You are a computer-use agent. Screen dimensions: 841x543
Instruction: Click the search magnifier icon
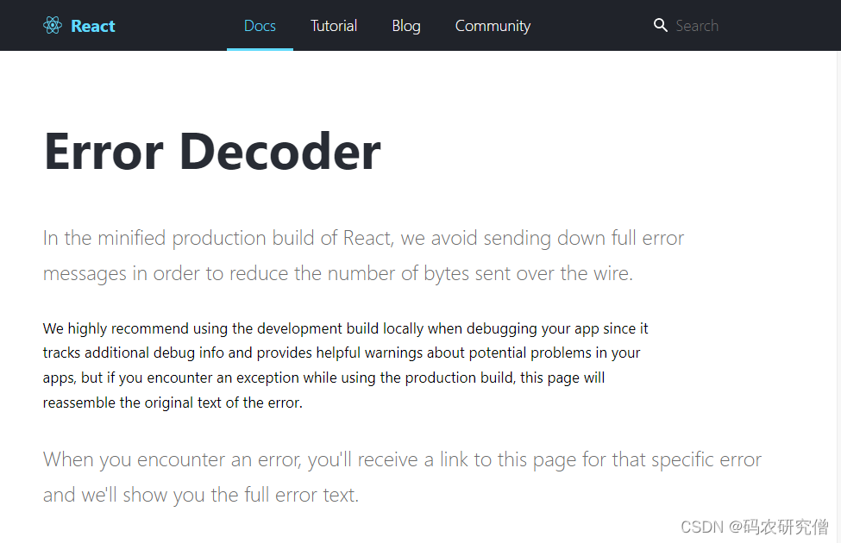tap(661, 26)
